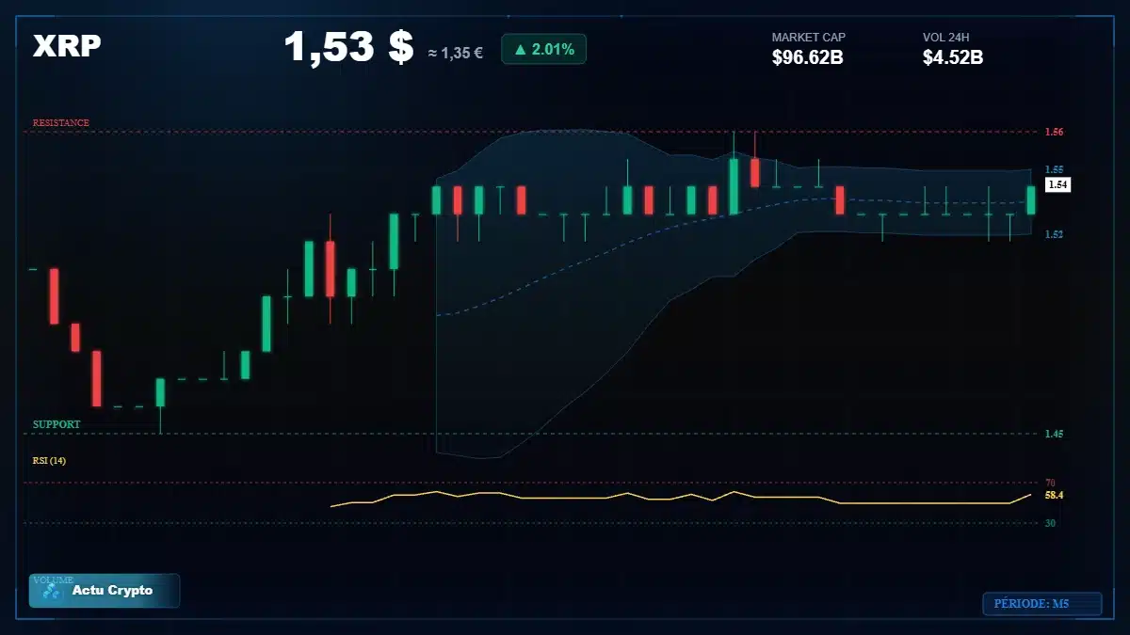1130x635 pixels.
Task: Click the SUPPORT line label
Action: pyautogui.click(x=56, y=424)
